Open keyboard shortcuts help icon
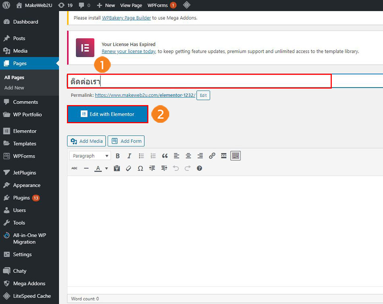Viewport: 383px width, 304px height. (x=199, y=168)
